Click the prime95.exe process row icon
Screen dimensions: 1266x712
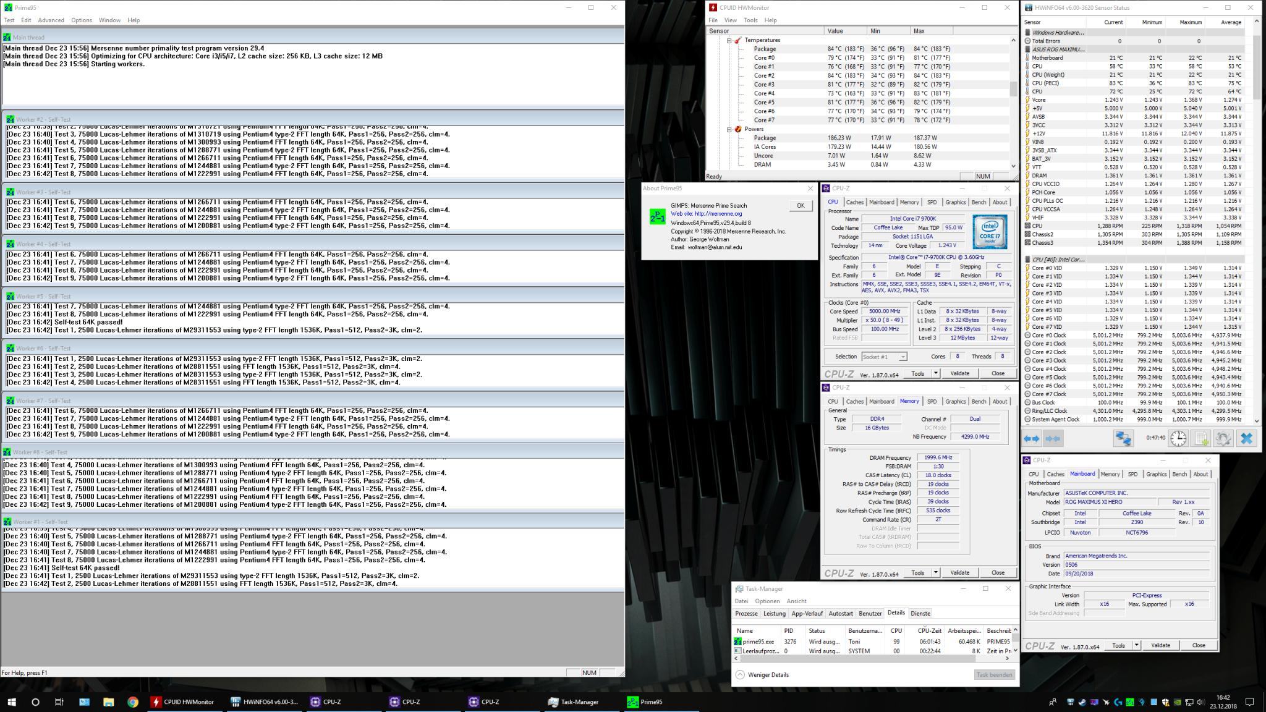coord(737,642)
